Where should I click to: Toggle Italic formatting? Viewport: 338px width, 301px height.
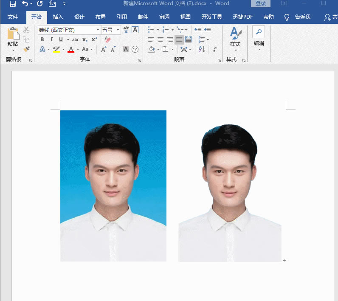click(51, 39)
